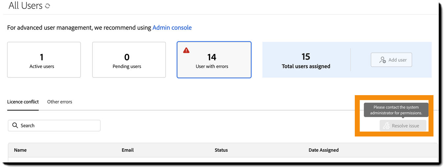
Task: Click the magnifier icon in Search box
Action: point(15,125)
